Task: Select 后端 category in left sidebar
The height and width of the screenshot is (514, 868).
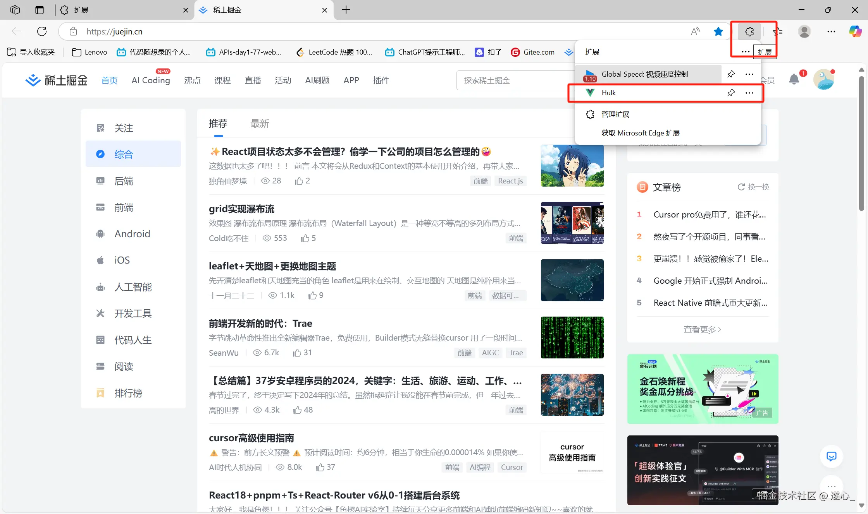Action: tap(124, 181)
